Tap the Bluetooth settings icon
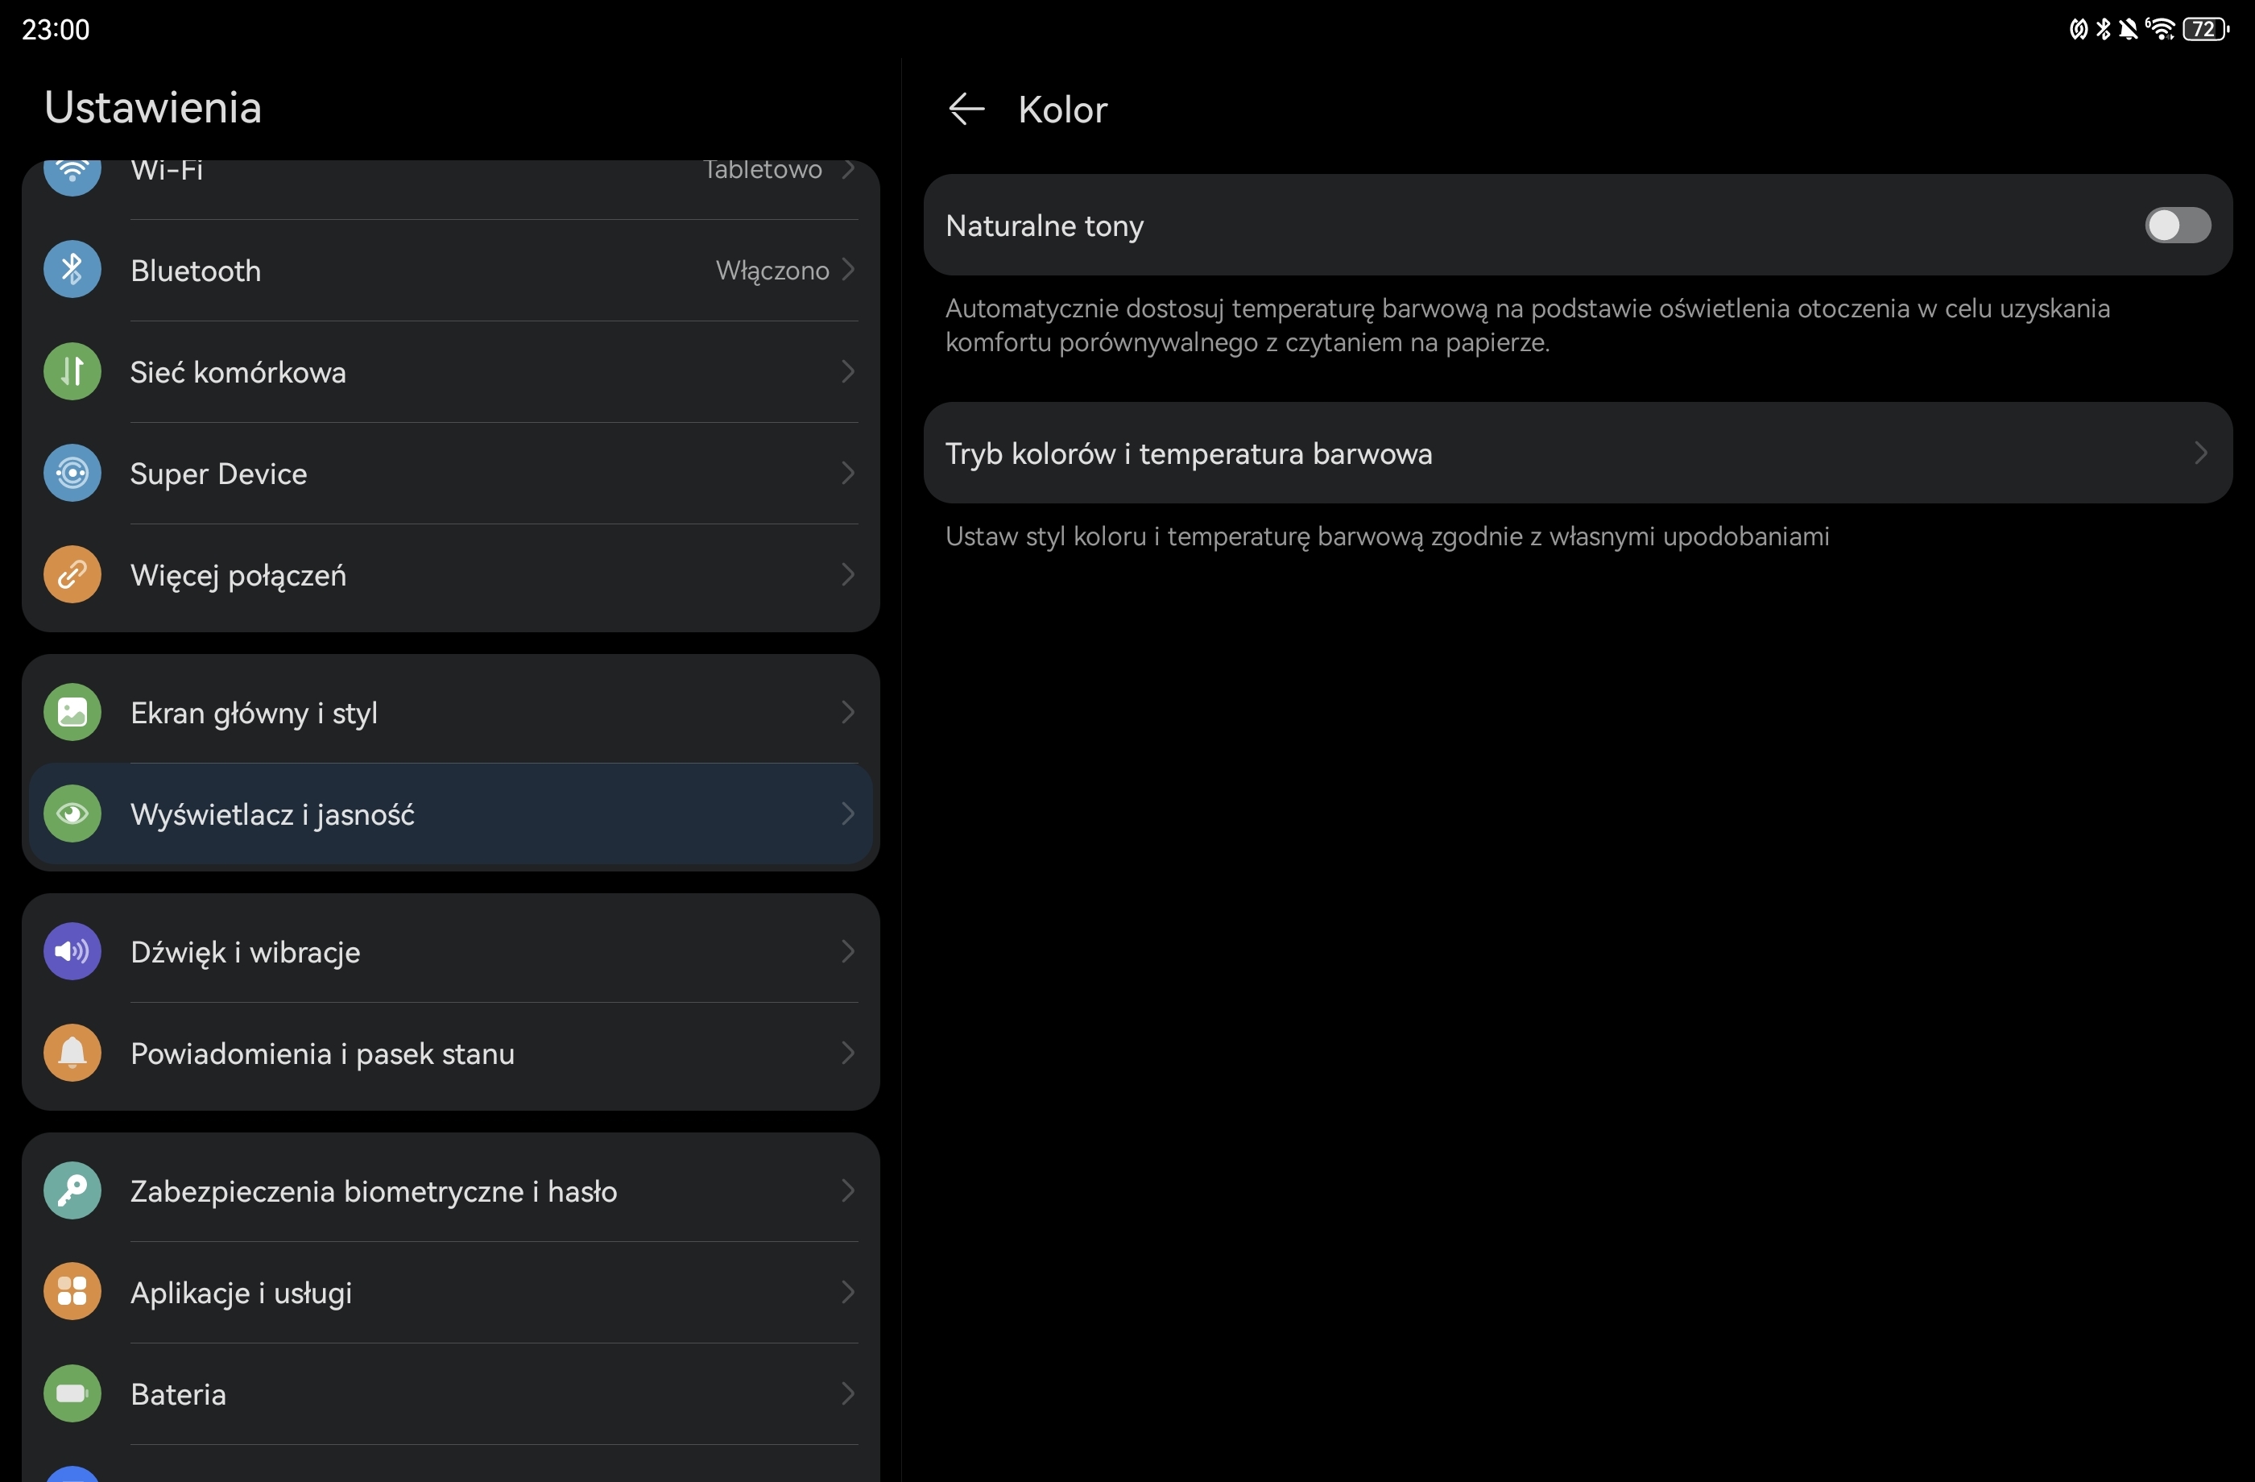Viewport: 2255px width, 1482px height. 72,270
